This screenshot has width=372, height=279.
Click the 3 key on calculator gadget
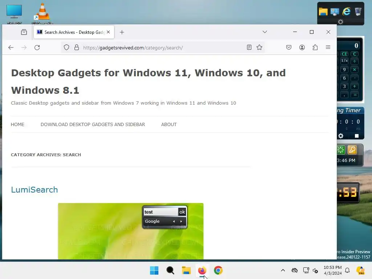[344, 86]
